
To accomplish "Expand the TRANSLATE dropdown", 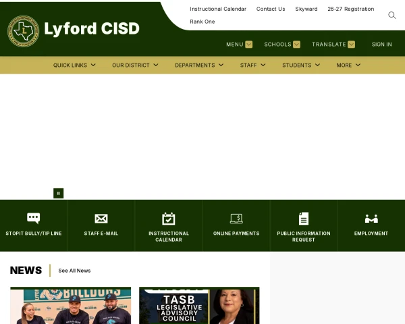I will [x=333, y=45].
